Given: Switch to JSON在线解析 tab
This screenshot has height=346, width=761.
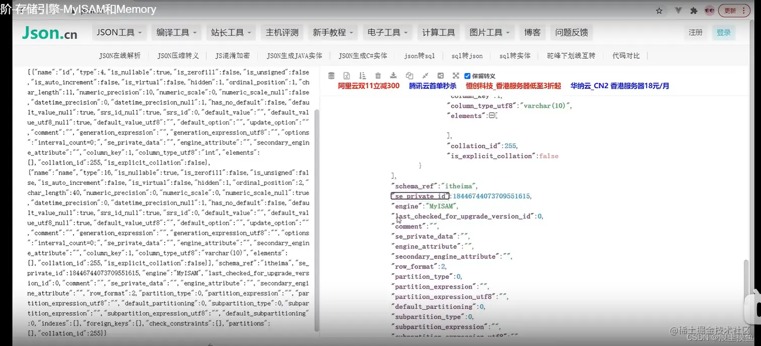Looking at the screenshot, I should [x=118, y=56].
